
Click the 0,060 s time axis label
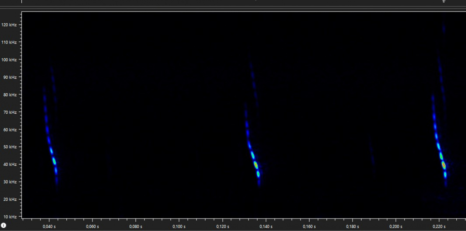click(92, 226)
